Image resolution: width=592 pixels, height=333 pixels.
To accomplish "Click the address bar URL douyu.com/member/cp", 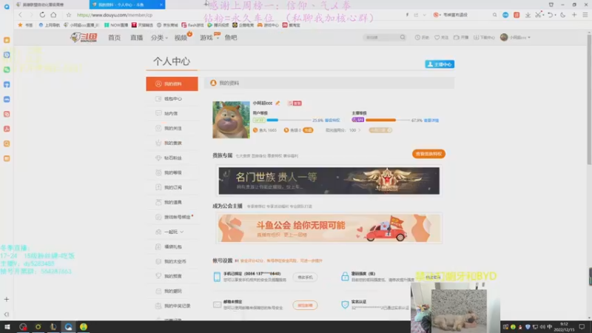I will pos(115,15).
